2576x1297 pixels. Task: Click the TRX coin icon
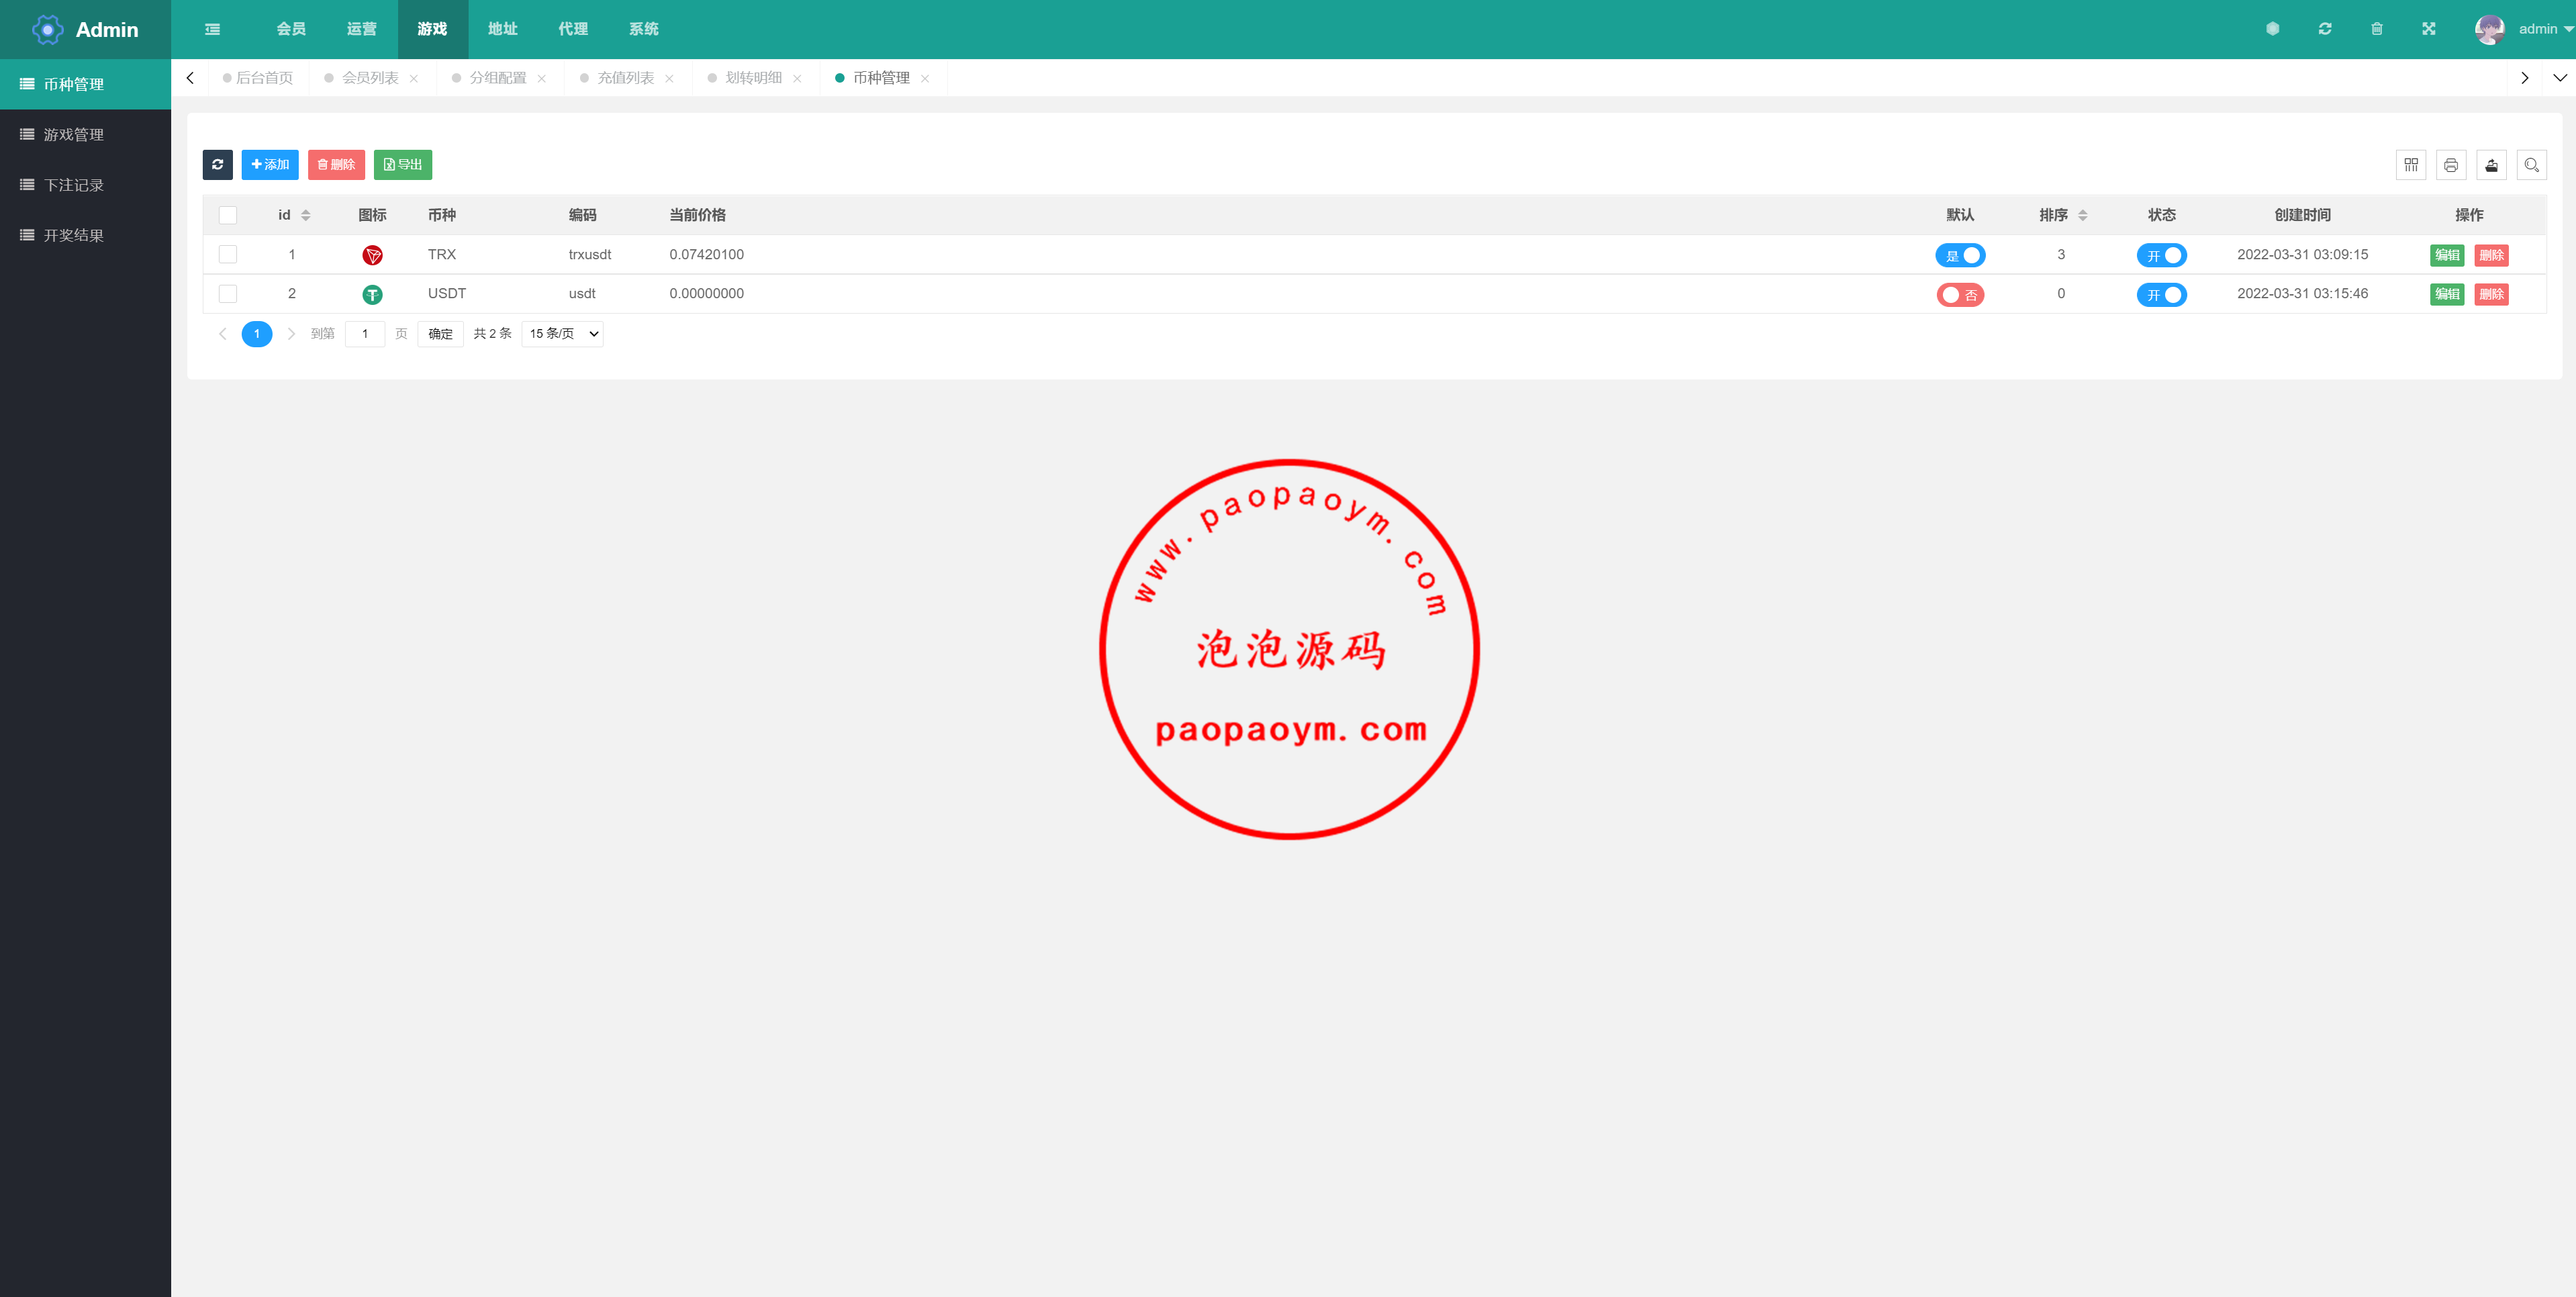pos(372,255)
